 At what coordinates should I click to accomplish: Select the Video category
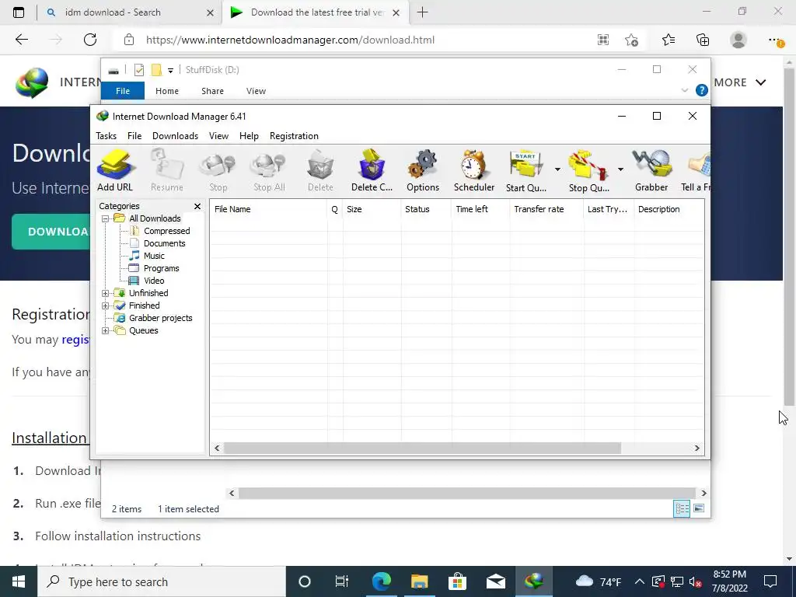pos(153,281)
